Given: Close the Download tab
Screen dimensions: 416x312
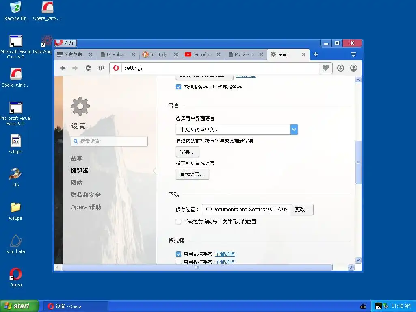Looking at the screenshot, I should click(133, 54).
